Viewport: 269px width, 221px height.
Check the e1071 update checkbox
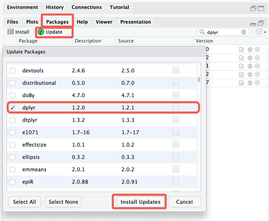coord(12,132)
